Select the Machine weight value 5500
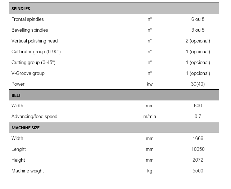 click(x=198, y=171)
